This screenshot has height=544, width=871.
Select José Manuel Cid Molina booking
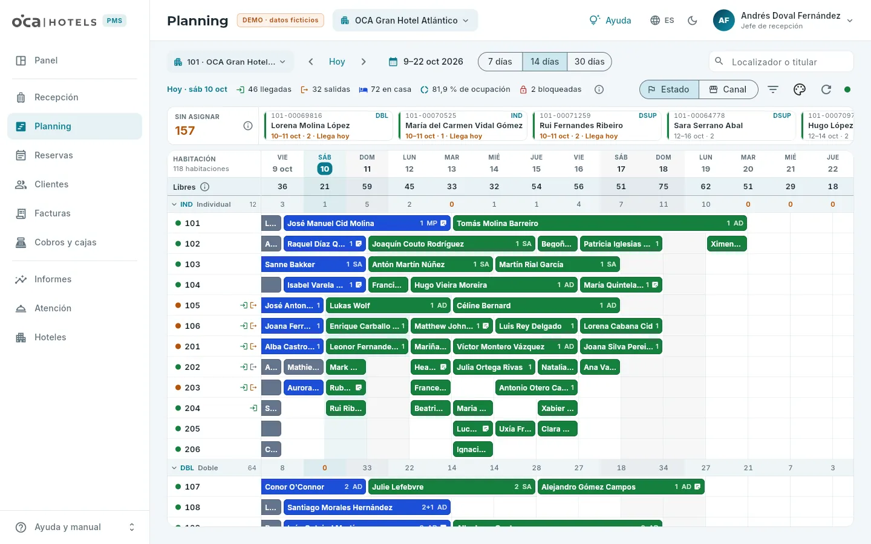coord(367,223)
